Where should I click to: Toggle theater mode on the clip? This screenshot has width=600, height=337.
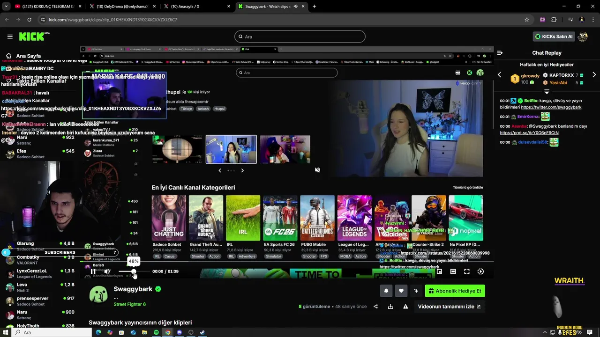(453, 271)
